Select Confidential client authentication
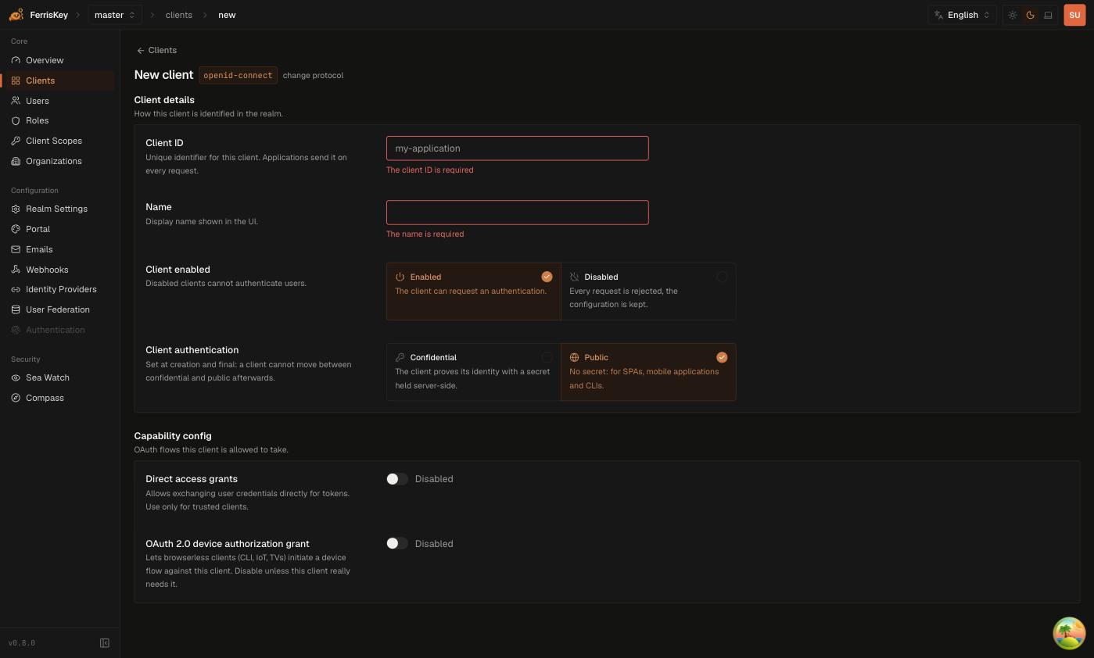This screenshot has width=1094, height=658. point(474,372)
